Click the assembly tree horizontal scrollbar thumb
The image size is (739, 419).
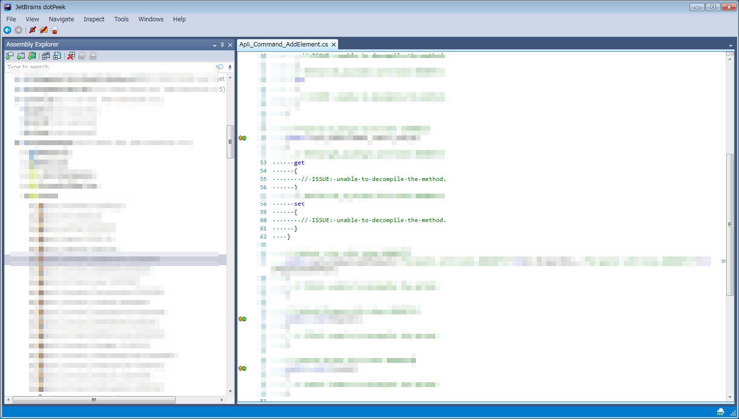(94, 400)
